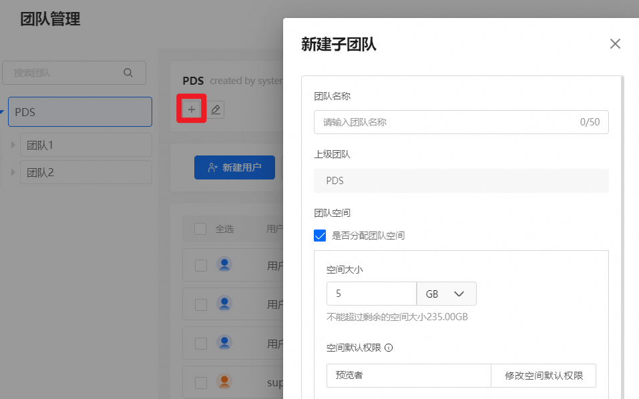Click the edit pencil icon next to PDS
The width and height of the screenshot is (639, 399).
coord(216,109)
